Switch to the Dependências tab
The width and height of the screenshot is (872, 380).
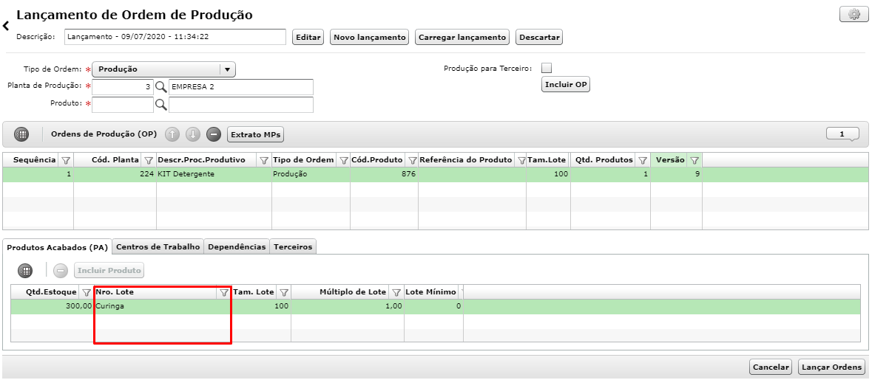tap(237, 247)
